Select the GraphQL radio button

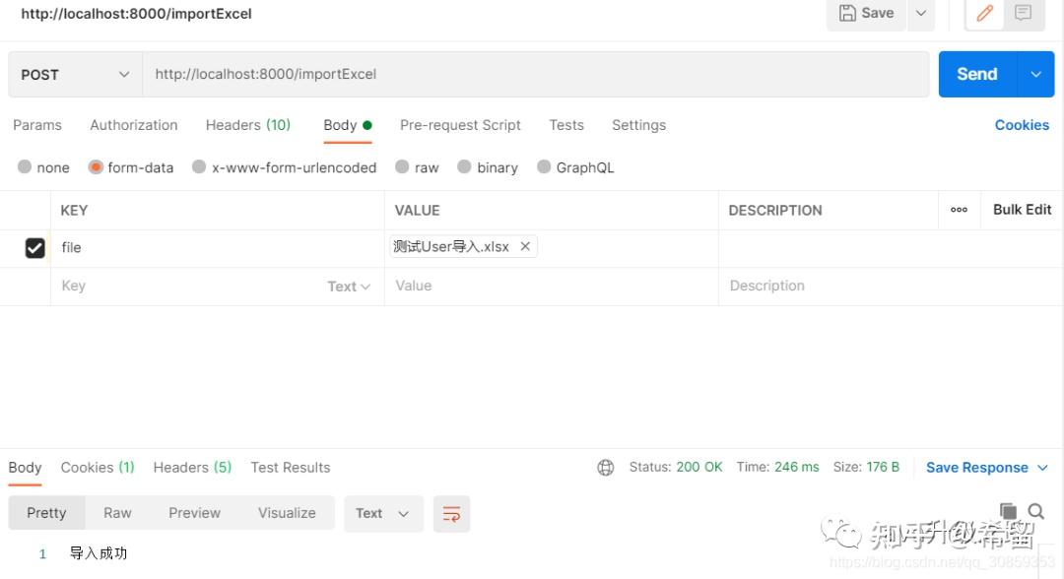coord(544,166)
